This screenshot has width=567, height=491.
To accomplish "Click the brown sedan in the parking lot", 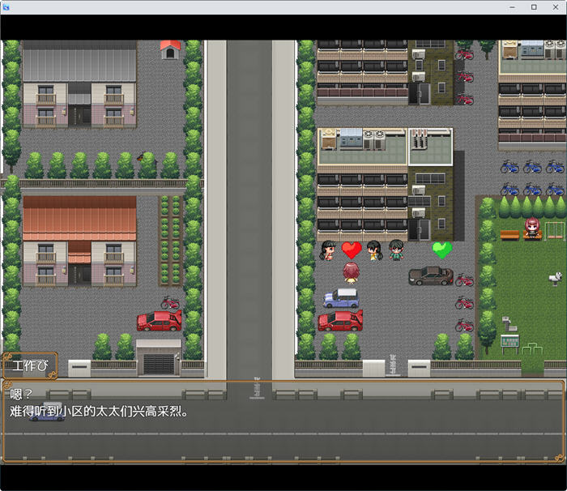I will 430,275.
